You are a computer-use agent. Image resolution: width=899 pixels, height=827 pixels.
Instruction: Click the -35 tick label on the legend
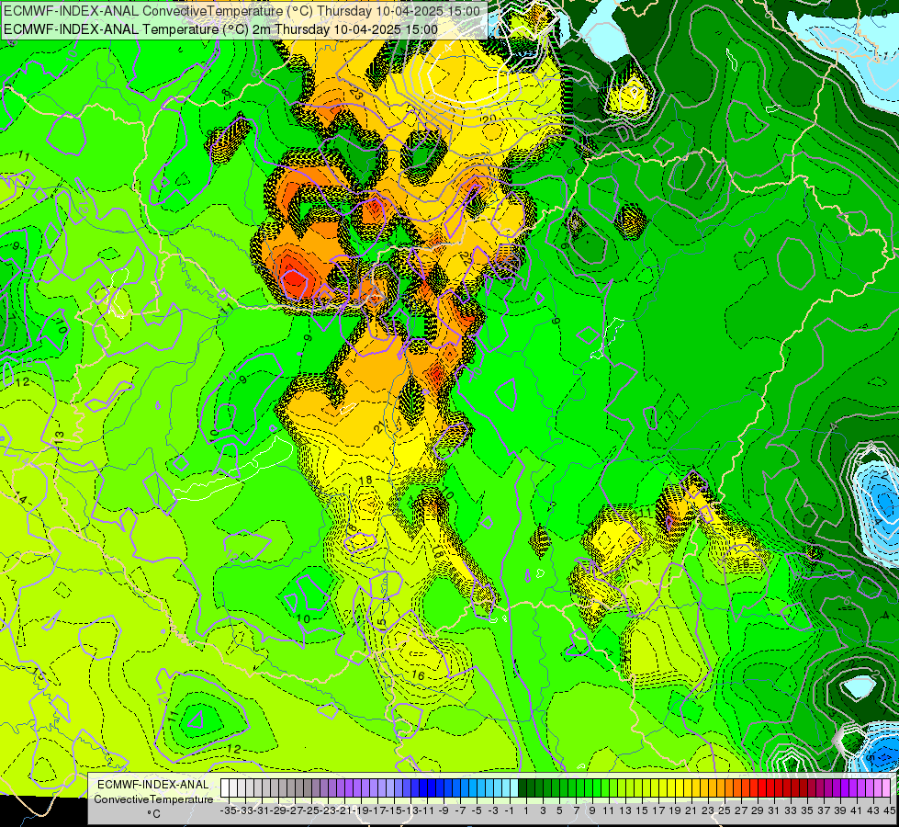point(228,810)
